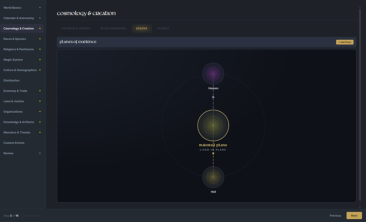Screen dimensions: 366x222
Task: Click the Step 3 of 15 text
Action: coord(11,216)
